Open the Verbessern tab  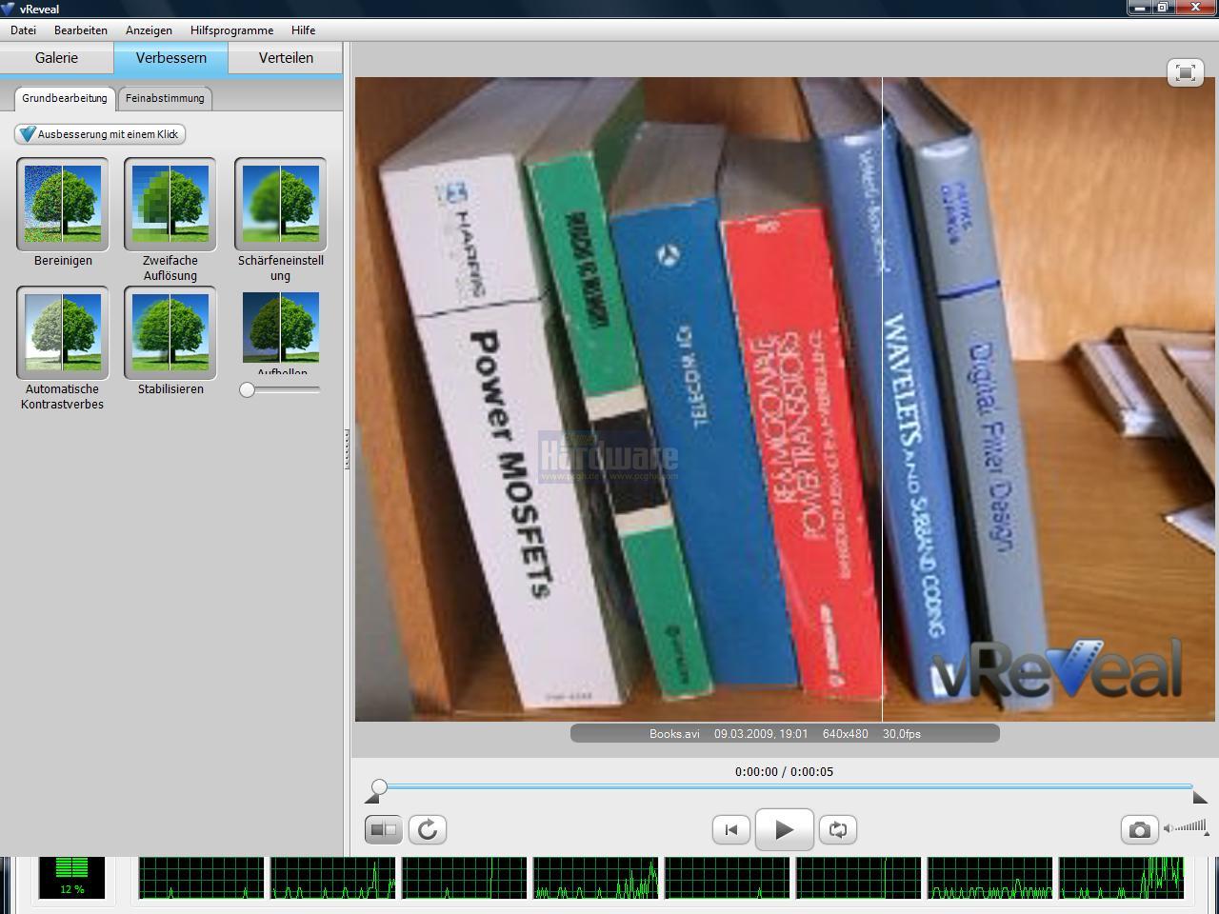[171, 58]
